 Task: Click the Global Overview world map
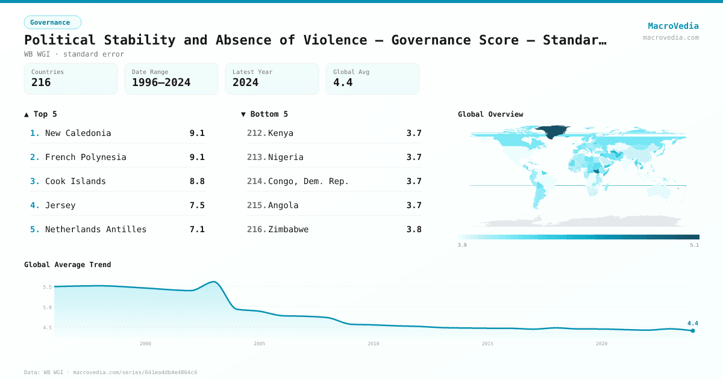578,176
